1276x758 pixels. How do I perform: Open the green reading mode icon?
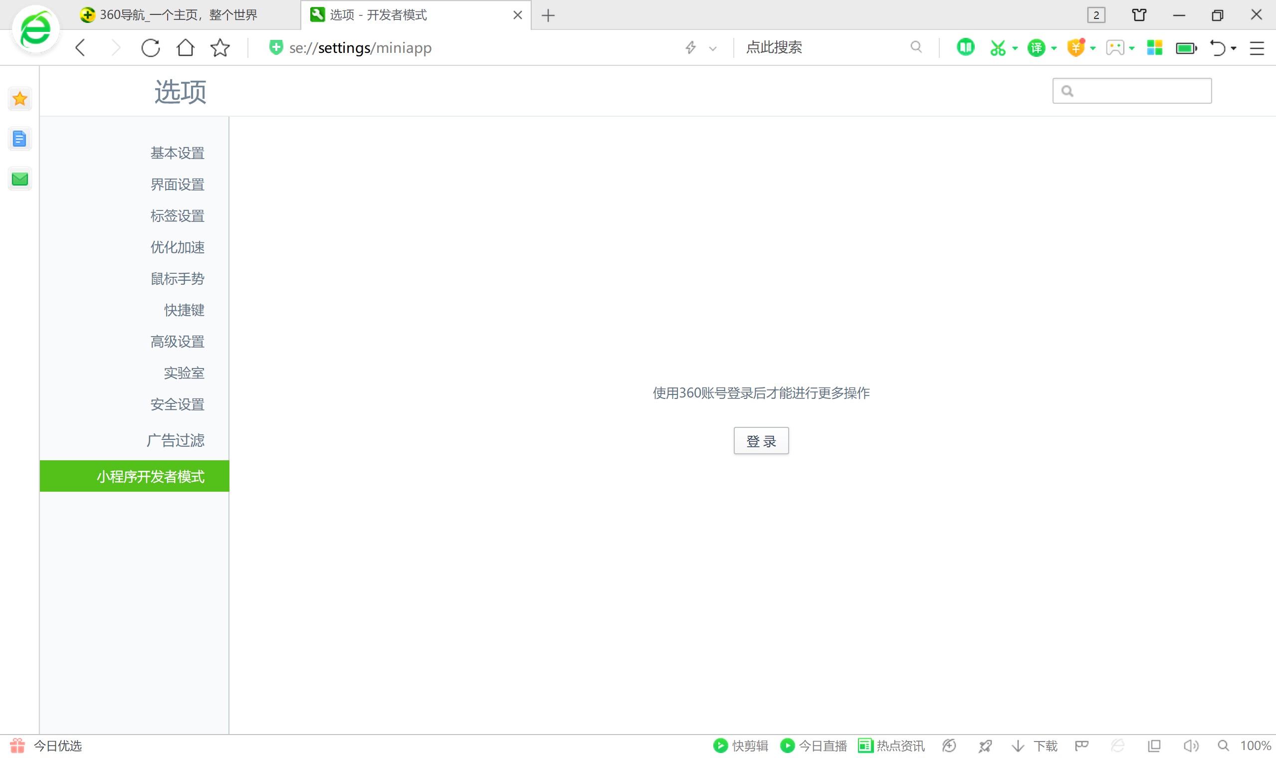[x=965, y=47]
